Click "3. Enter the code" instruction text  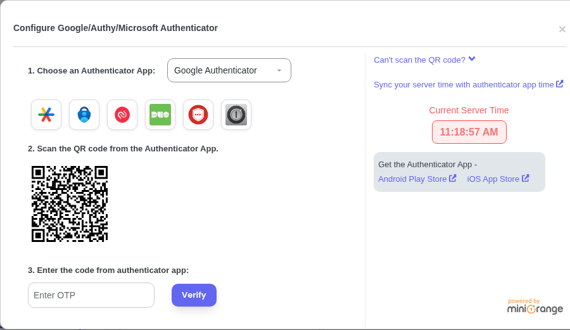point(108,270)
